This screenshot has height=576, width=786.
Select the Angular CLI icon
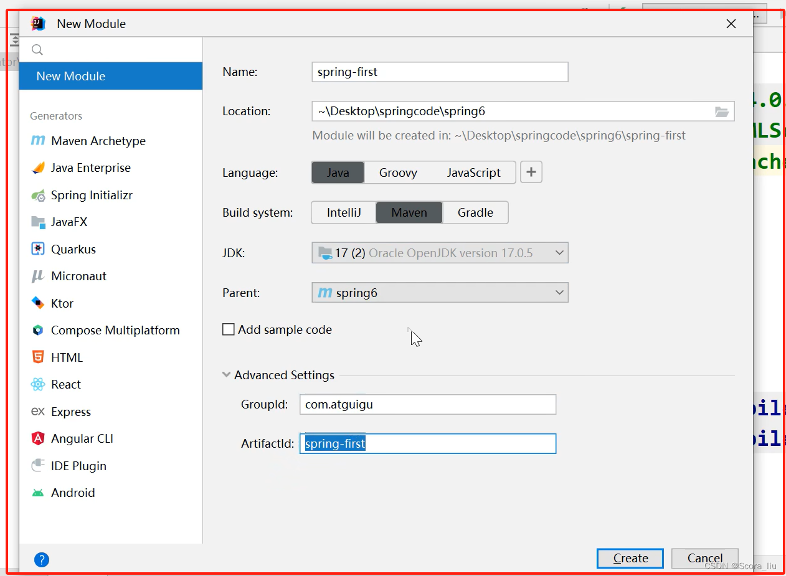click(x=38, y=438)
